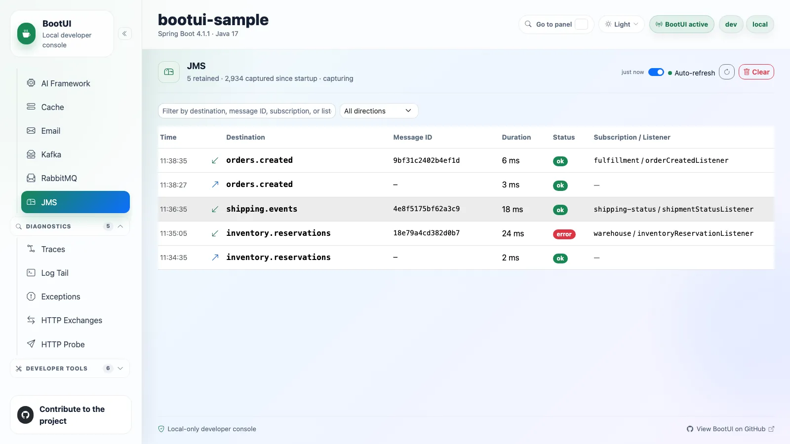Click the Status column header
Image resolution: width=790 pixels, height=444 pixels.
click(x=564, y=137)
